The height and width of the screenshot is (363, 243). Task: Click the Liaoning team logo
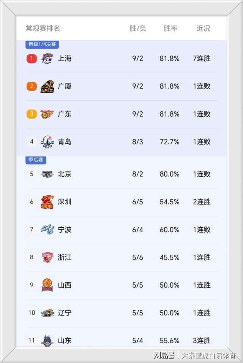[47, 313]
